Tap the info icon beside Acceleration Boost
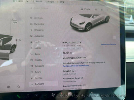The width and height of the screenshot is (134, 100). click(82, 78)
